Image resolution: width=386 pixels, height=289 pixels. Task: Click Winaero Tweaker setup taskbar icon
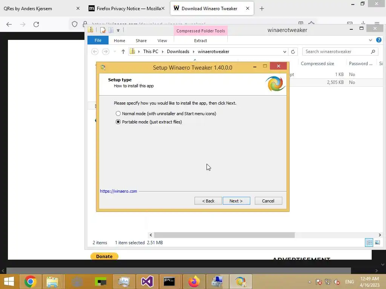click(241, 281)
